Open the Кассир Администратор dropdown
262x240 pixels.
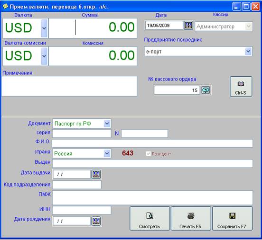point(248,26)
